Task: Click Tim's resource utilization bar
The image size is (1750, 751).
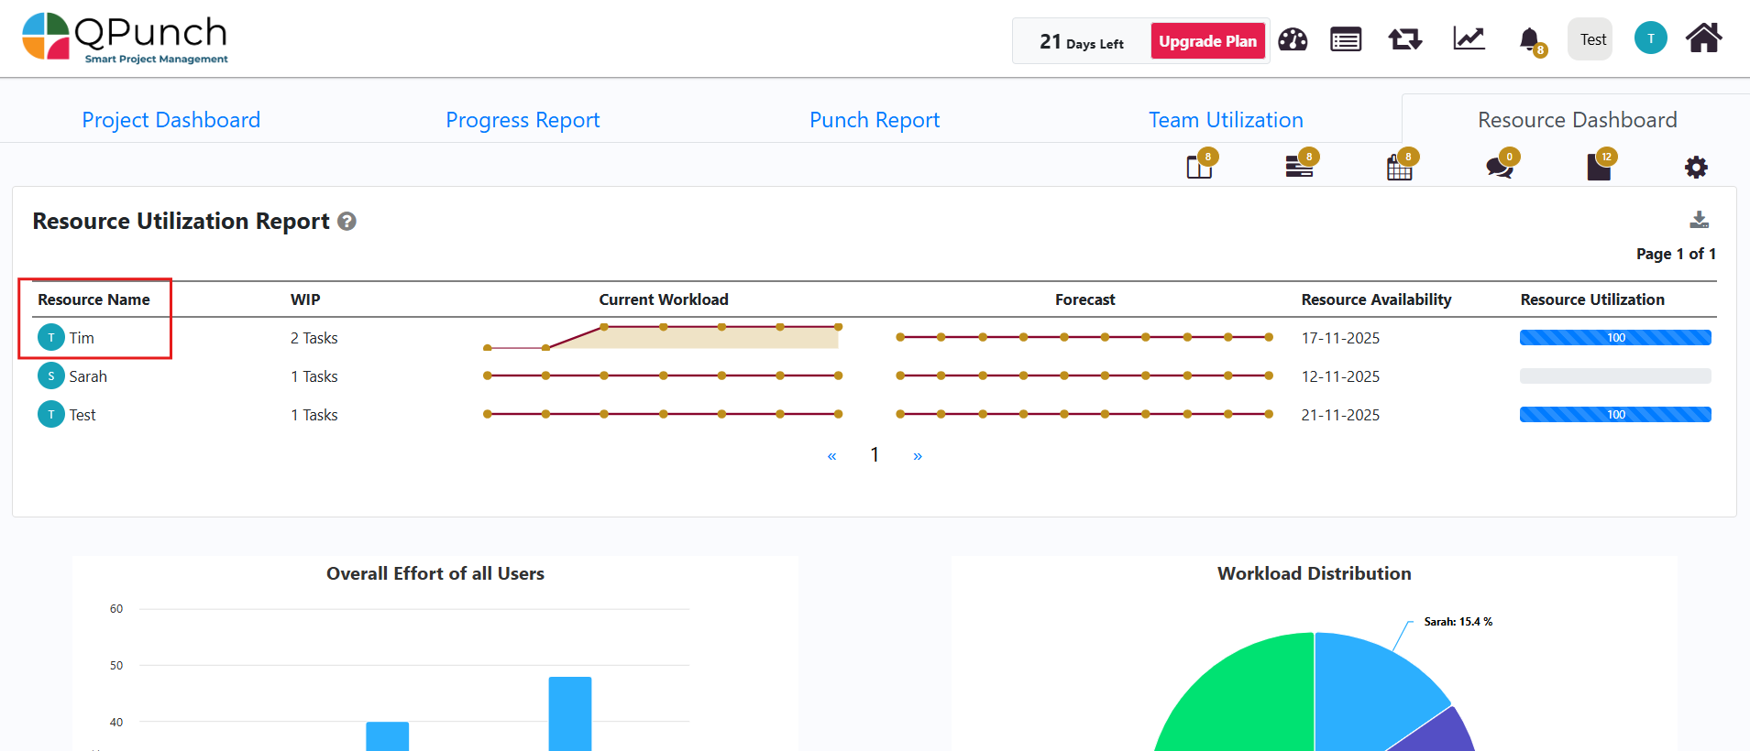Action: (1614, 338)
